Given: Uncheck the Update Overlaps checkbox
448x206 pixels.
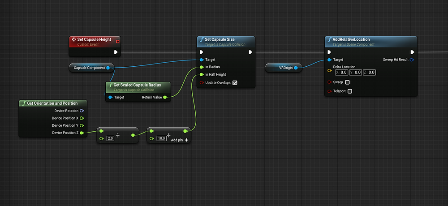Looking at the screenshot, I should point(235,83).
